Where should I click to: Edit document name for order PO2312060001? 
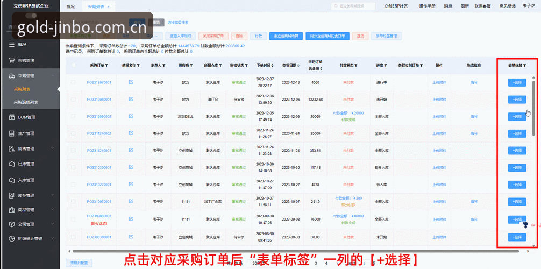(x=131, y=99)
